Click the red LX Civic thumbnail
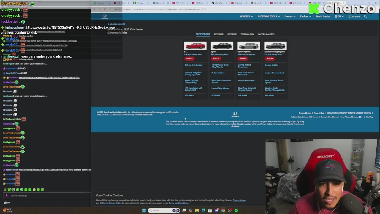 click(195, 45)
